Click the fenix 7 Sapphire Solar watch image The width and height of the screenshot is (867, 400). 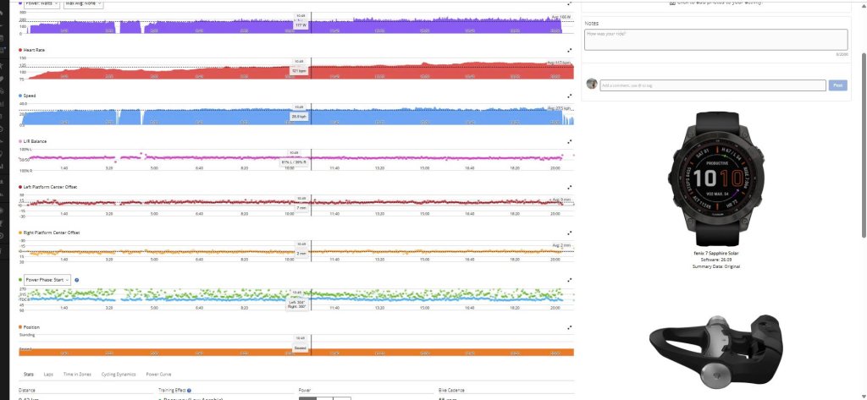point(716,178)
